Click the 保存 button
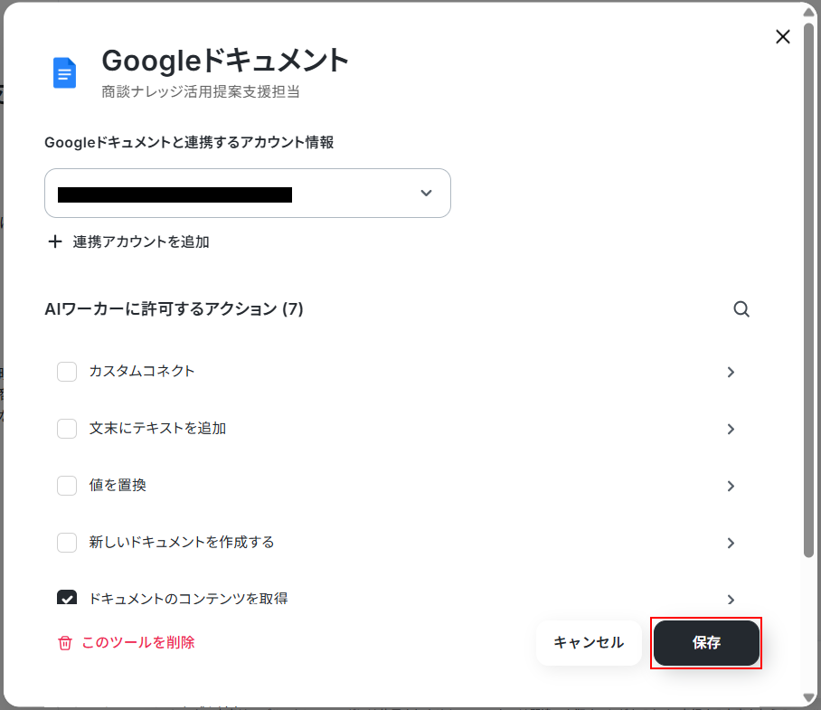 [x=706, y=643]
